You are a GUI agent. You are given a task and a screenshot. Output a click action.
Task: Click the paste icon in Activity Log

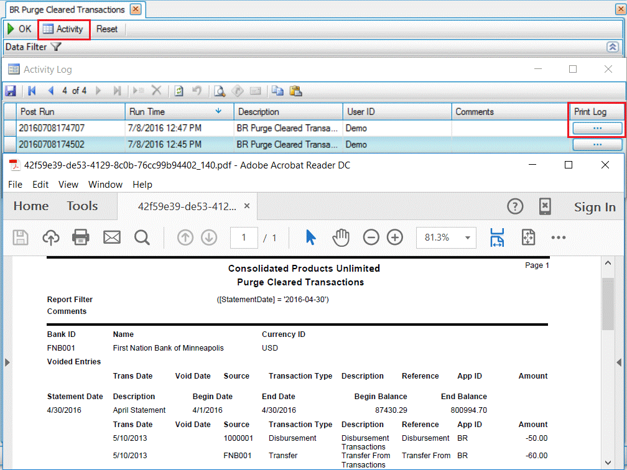point(295,91)
